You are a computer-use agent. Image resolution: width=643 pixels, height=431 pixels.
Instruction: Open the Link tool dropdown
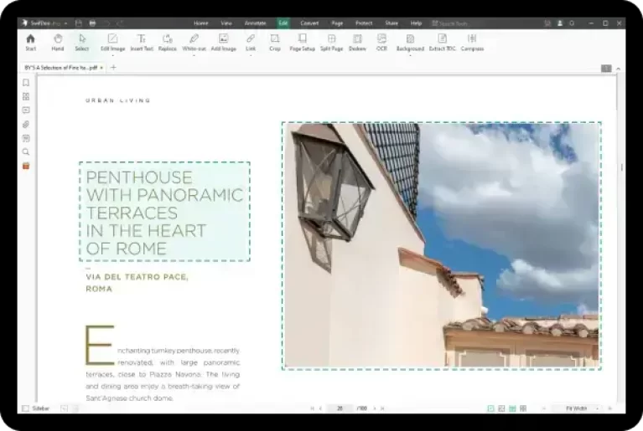(x=251, y=54)
